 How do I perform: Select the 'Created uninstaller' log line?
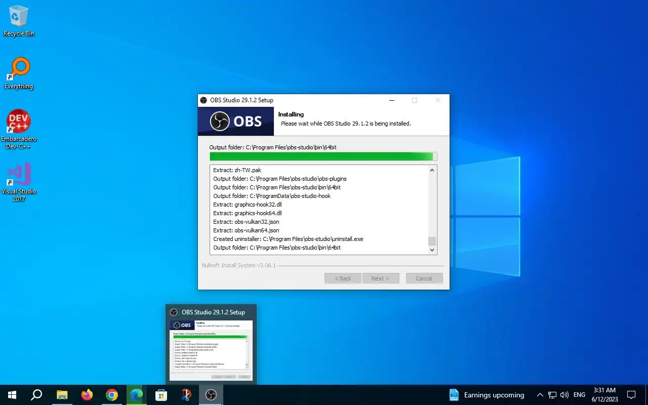point(288,239)
